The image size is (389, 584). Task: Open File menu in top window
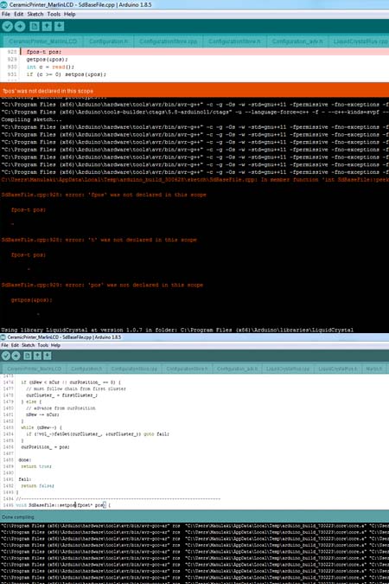6,14
